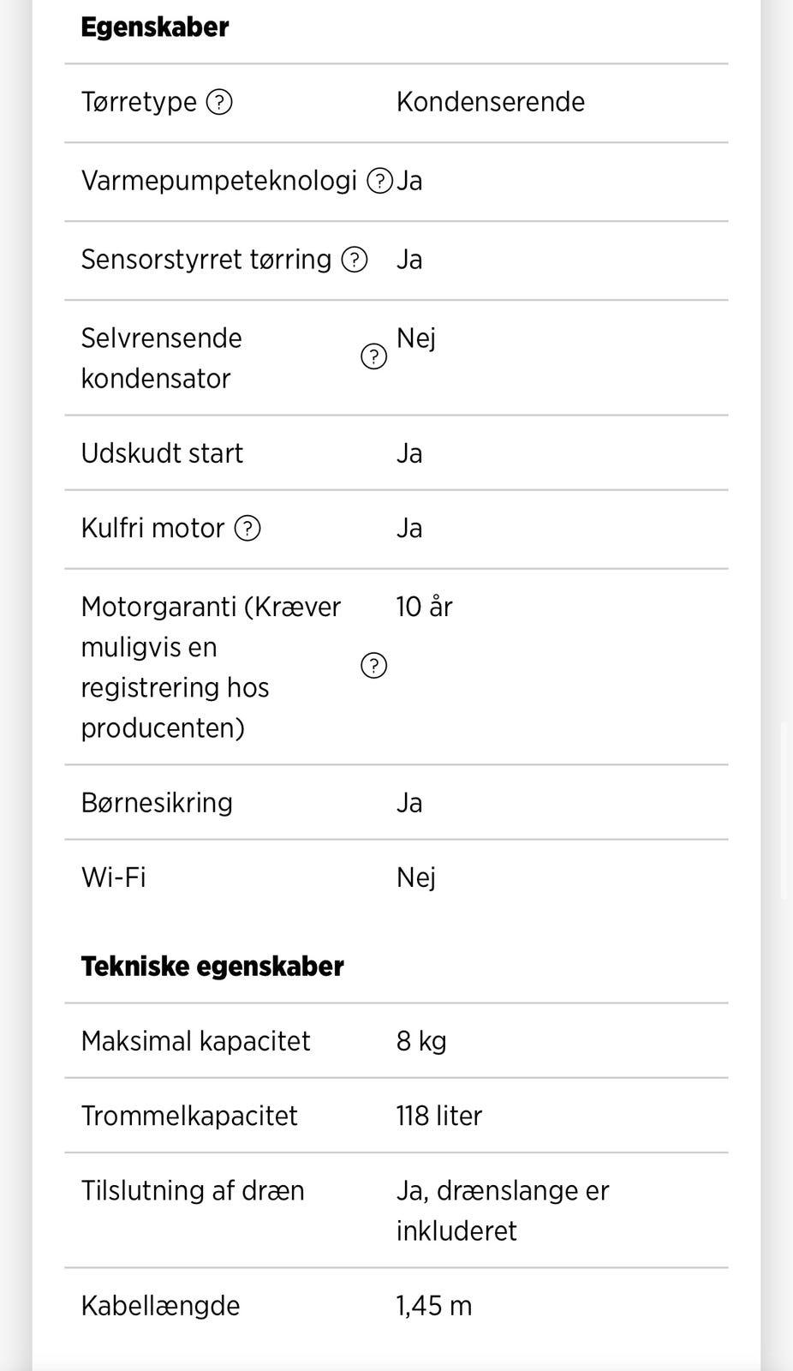Click Kulfri motor help icon
The width and height of the screenshot is (793, 1371).
[x=247, y=529]
